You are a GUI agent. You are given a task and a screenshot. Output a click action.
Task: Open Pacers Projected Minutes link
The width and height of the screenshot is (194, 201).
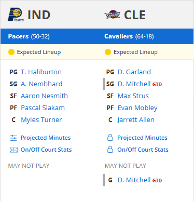coord(46,138)
